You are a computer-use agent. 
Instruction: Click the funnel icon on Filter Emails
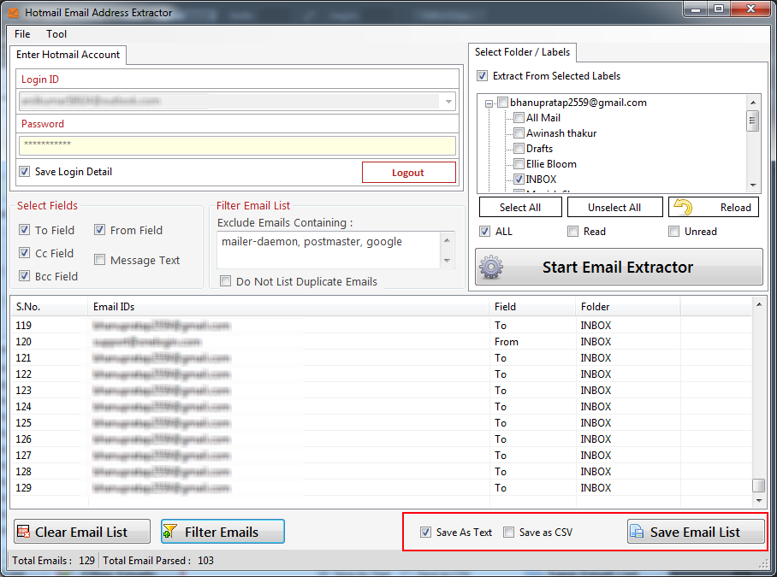click(170, 532)
